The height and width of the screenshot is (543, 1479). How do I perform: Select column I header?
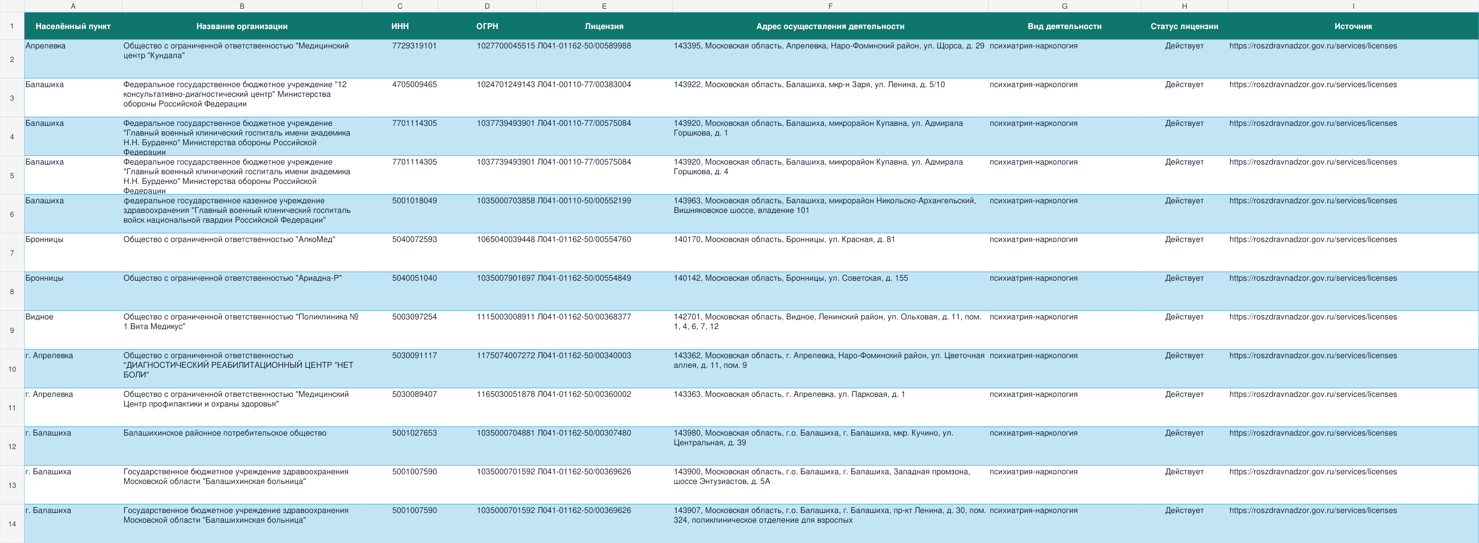[x=1353, y=6]
